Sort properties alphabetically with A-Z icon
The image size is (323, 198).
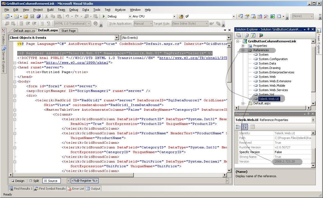click(x=244, y=127)
